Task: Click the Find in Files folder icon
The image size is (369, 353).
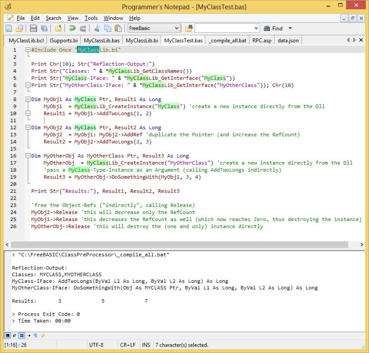Action: [189, 28]
